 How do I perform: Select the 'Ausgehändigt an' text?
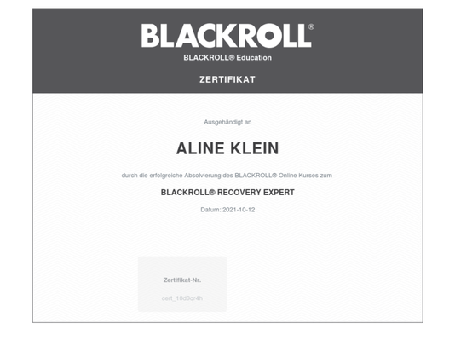[227, 122]
